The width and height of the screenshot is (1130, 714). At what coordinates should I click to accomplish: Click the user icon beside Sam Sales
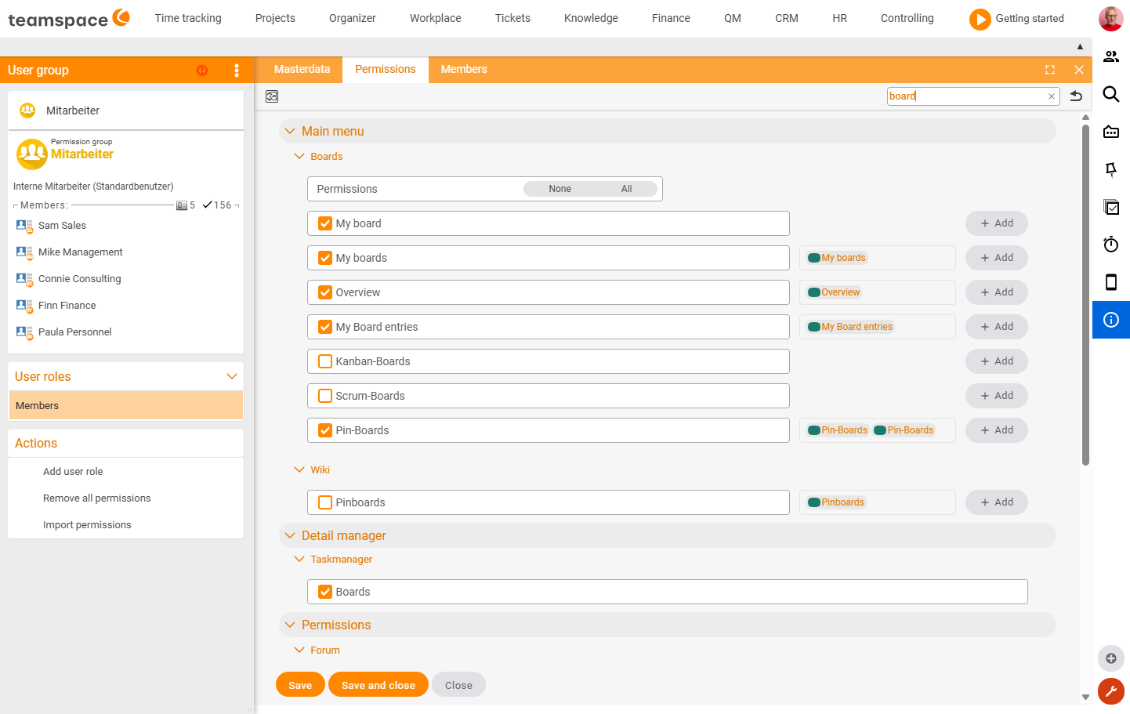pos(24,226)
